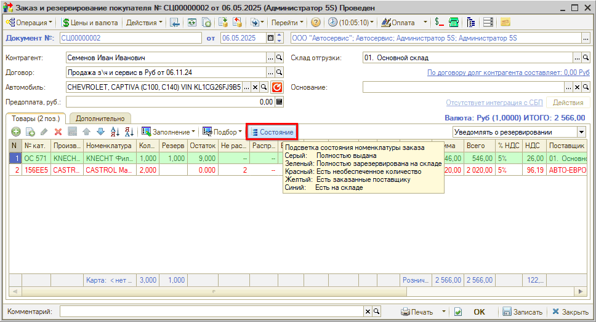Expand the Подбор dropdown menu
Image resolution: width=596 pixels, height=322 pixels.
pyautogui.click(x=222, y=132)
